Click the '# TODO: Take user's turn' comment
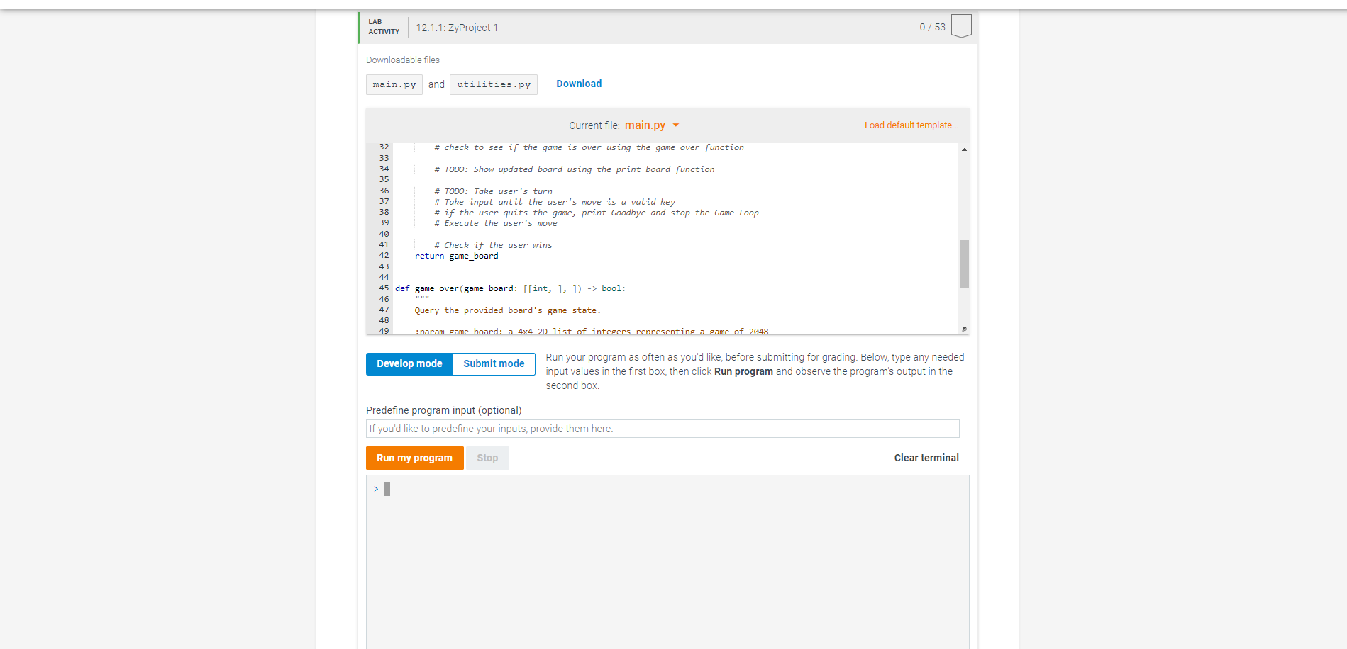Image resolution: width=1347 pixels, height=649 pixels. coord(493,191)
